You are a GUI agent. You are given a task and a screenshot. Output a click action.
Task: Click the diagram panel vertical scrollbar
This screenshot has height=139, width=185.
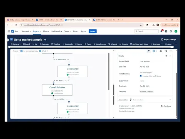pos(109,71)
